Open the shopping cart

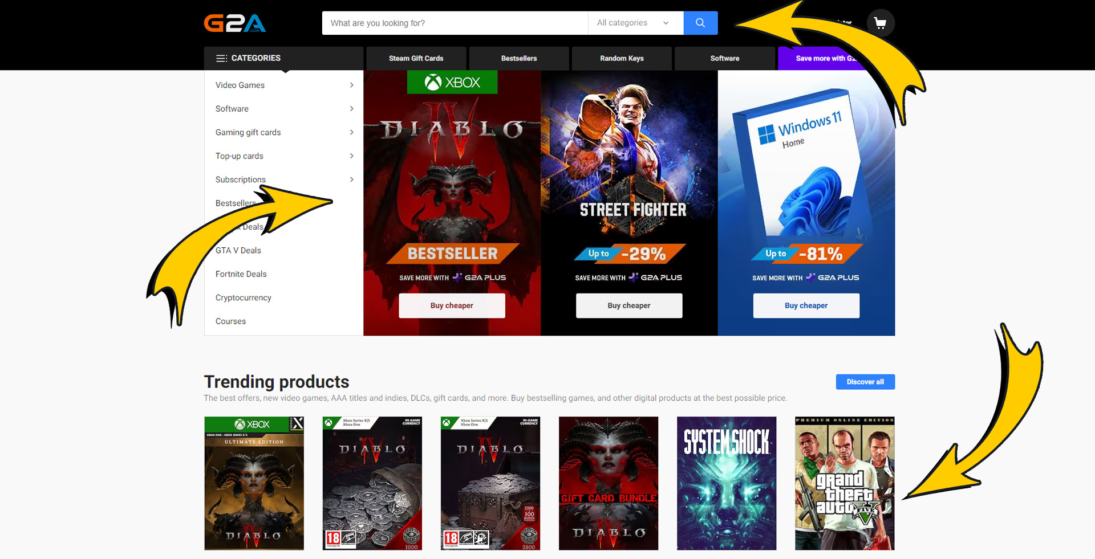pos(880,23)
